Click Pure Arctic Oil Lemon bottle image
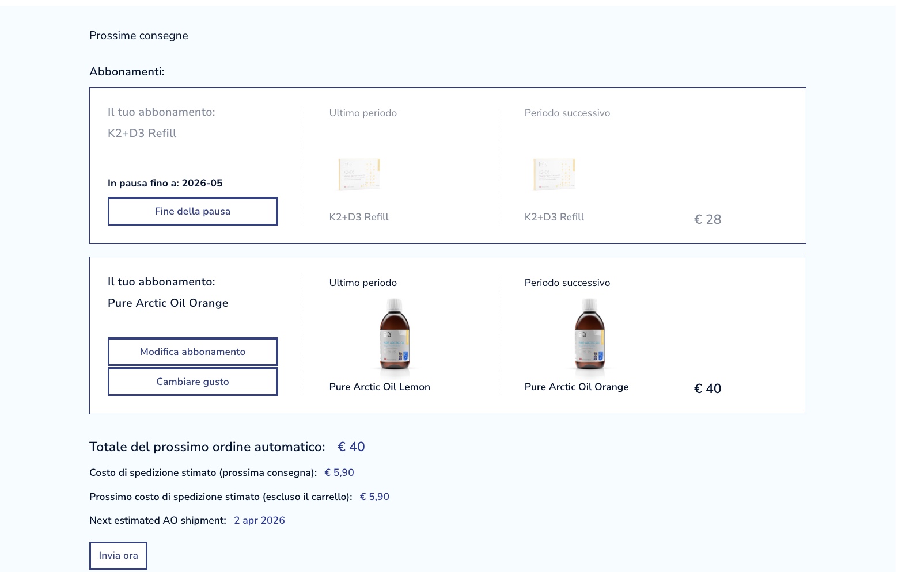Screen dimensions: 902x572 click(x=395, y=337)
